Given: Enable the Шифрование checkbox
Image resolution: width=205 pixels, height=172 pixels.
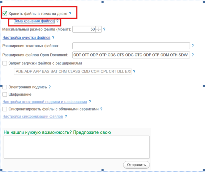Looking at the screenshot, I should 5,94.
